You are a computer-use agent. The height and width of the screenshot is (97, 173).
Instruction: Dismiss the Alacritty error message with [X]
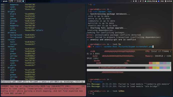coord(83,86)
